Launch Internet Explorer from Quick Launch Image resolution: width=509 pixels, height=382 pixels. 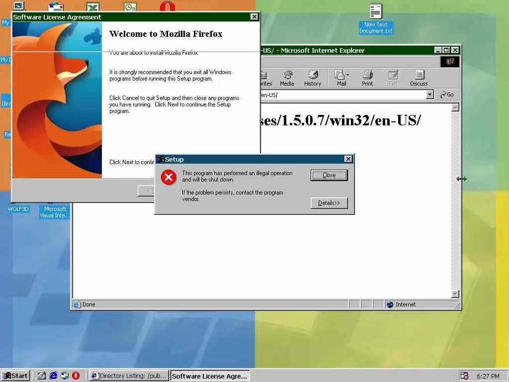coord(53,376)
